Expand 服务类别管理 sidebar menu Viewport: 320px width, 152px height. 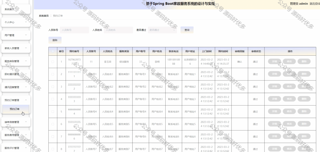[16, 61]
